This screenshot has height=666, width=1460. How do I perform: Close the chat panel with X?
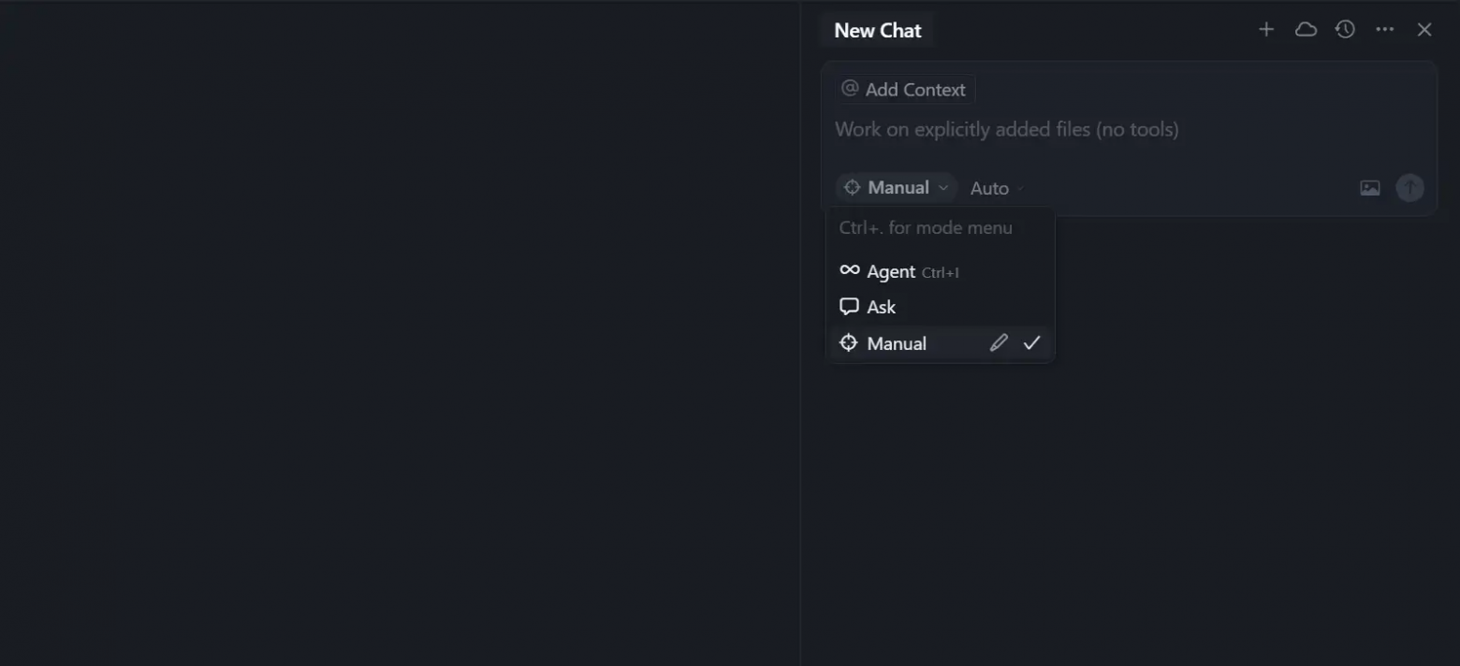coord(1424,30)
